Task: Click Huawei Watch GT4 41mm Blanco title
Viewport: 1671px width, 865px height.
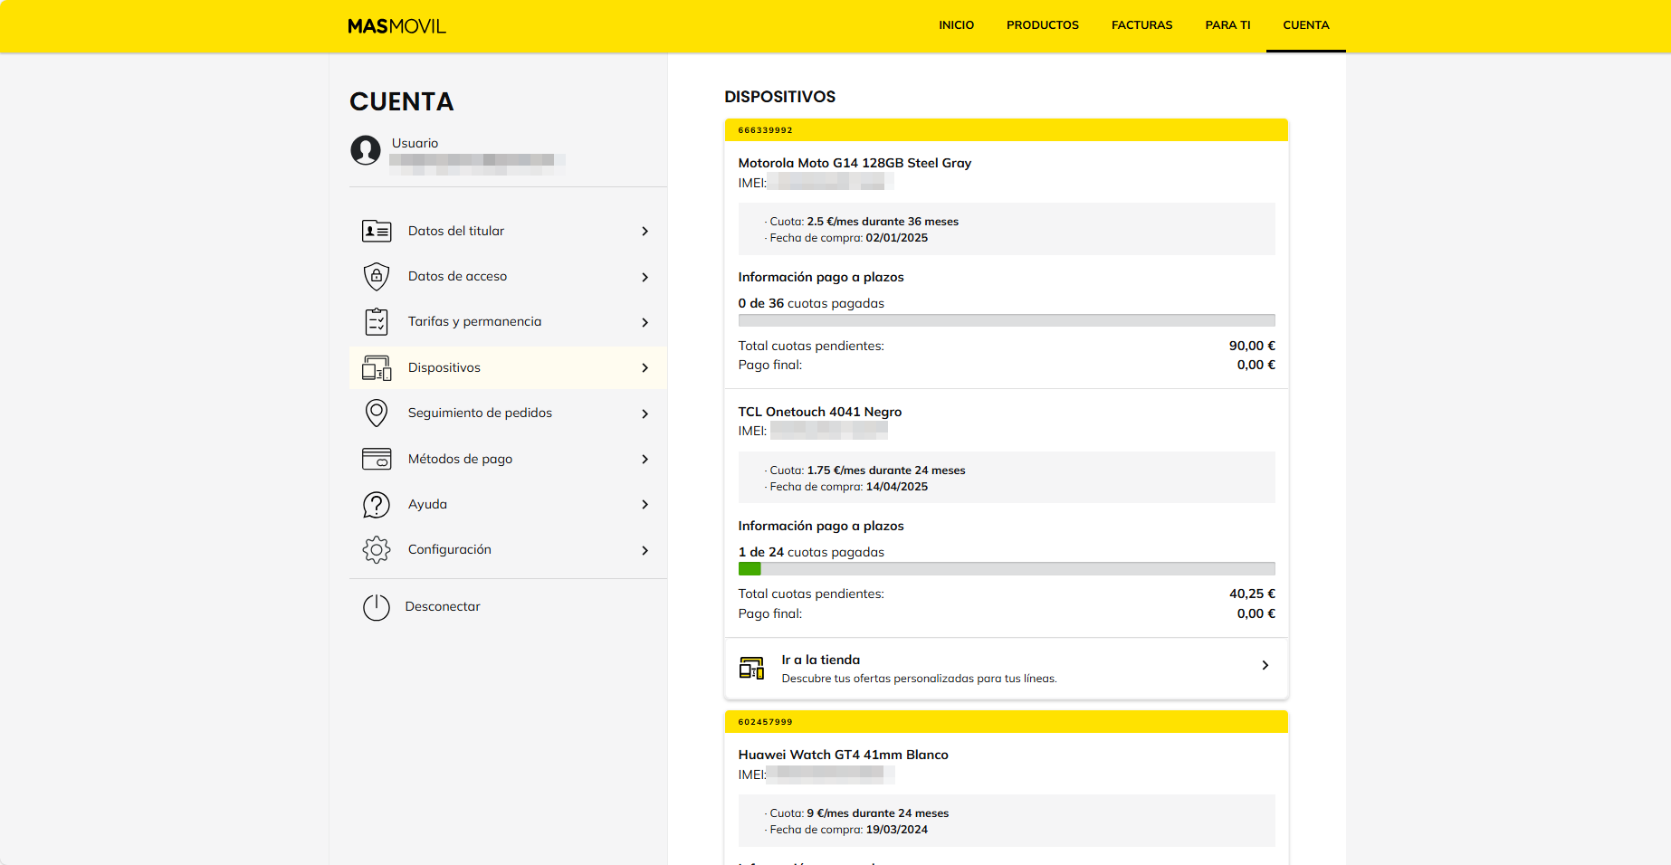Action: coord(843,755)
